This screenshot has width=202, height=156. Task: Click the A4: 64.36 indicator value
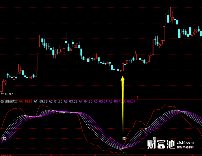(x=86, y=101)
